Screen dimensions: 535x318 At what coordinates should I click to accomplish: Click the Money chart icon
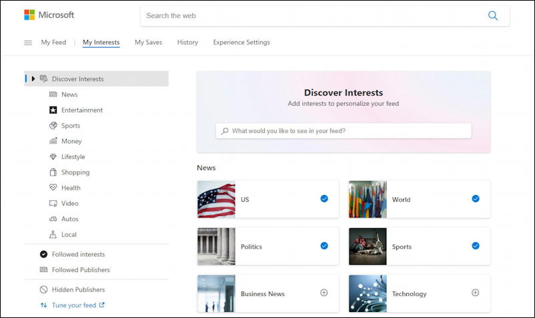coord(53,141)
